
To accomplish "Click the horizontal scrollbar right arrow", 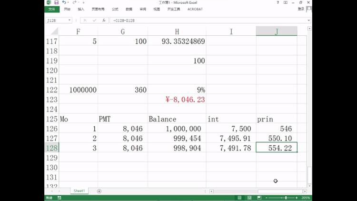I will 305,191.
